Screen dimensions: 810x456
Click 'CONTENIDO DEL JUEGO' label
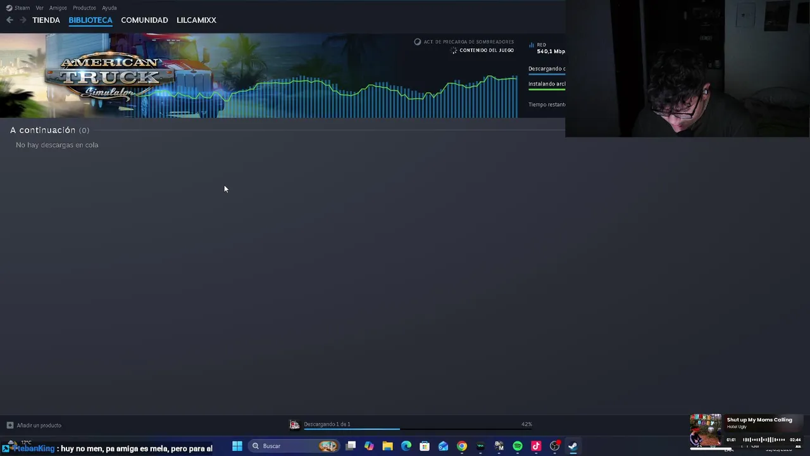pyautogui.click(x=487, y=50)
